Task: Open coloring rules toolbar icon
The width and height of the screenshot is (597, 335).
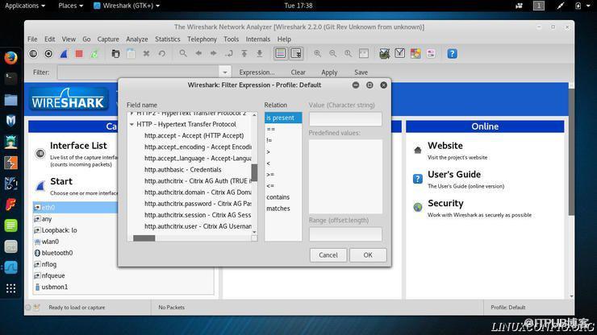Action: coord(415,54)
